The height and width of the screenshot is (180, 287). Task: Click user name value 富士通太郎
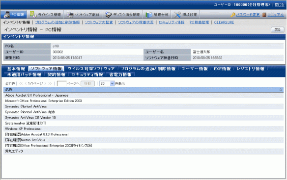201,52
